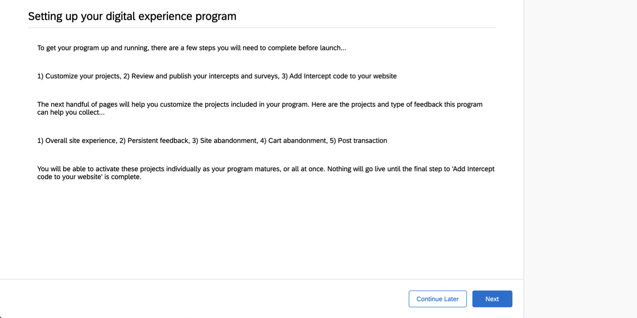Click the dark element at the bottom-left corner

tap(2, 316)
